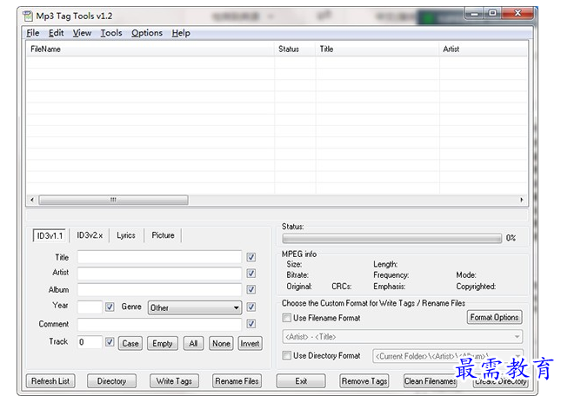Click the Case button
Screen dimensions: 561x396
click(130, 344)
